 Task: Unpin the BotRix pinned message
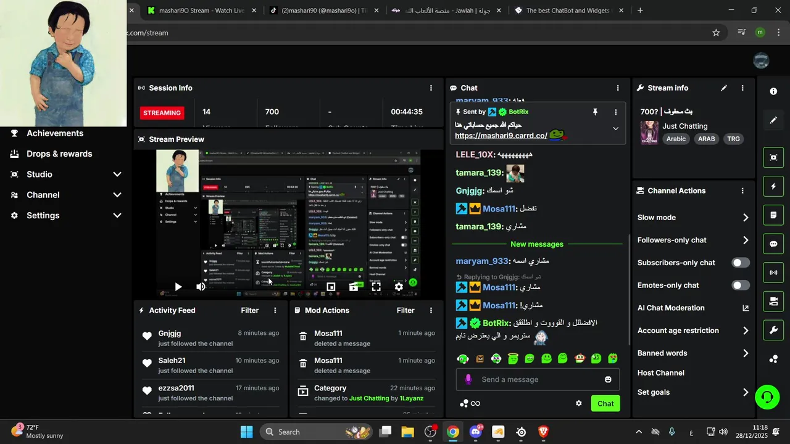[x=595, y=112]
